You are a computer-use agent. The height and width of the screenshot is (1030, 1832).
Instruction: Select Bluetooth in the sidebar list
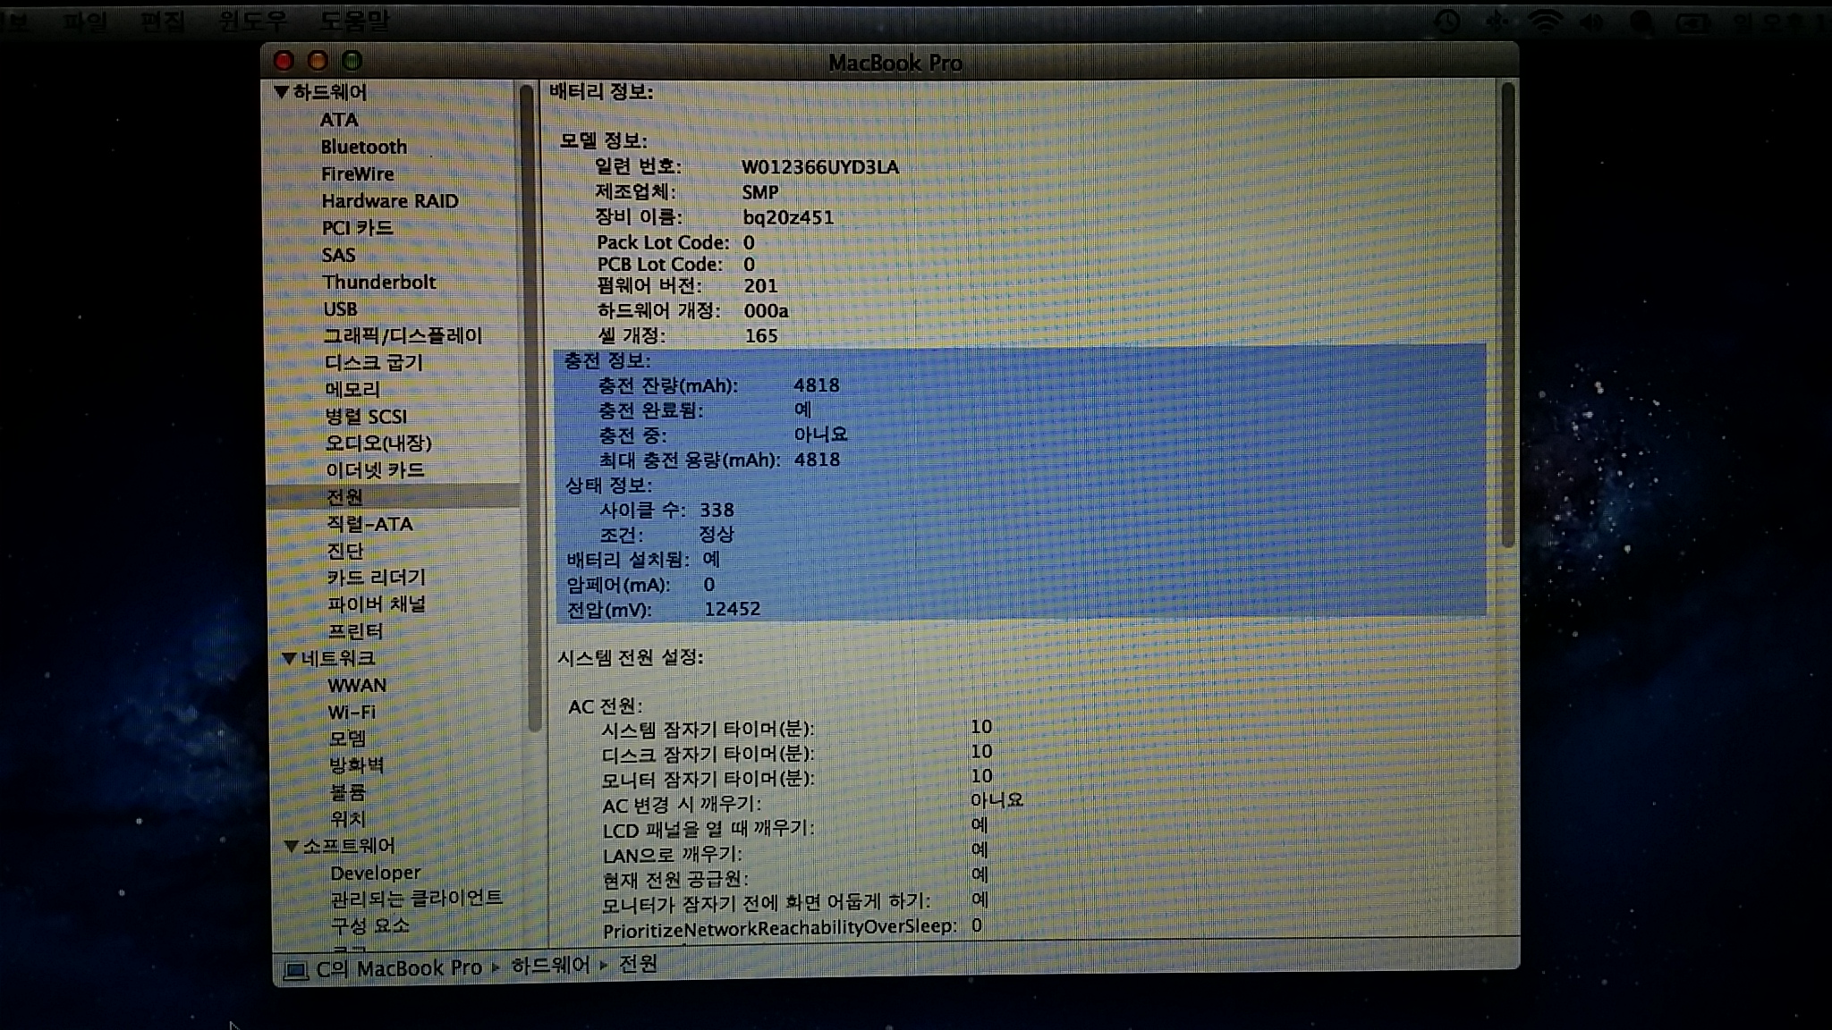(x=363, y=147)
